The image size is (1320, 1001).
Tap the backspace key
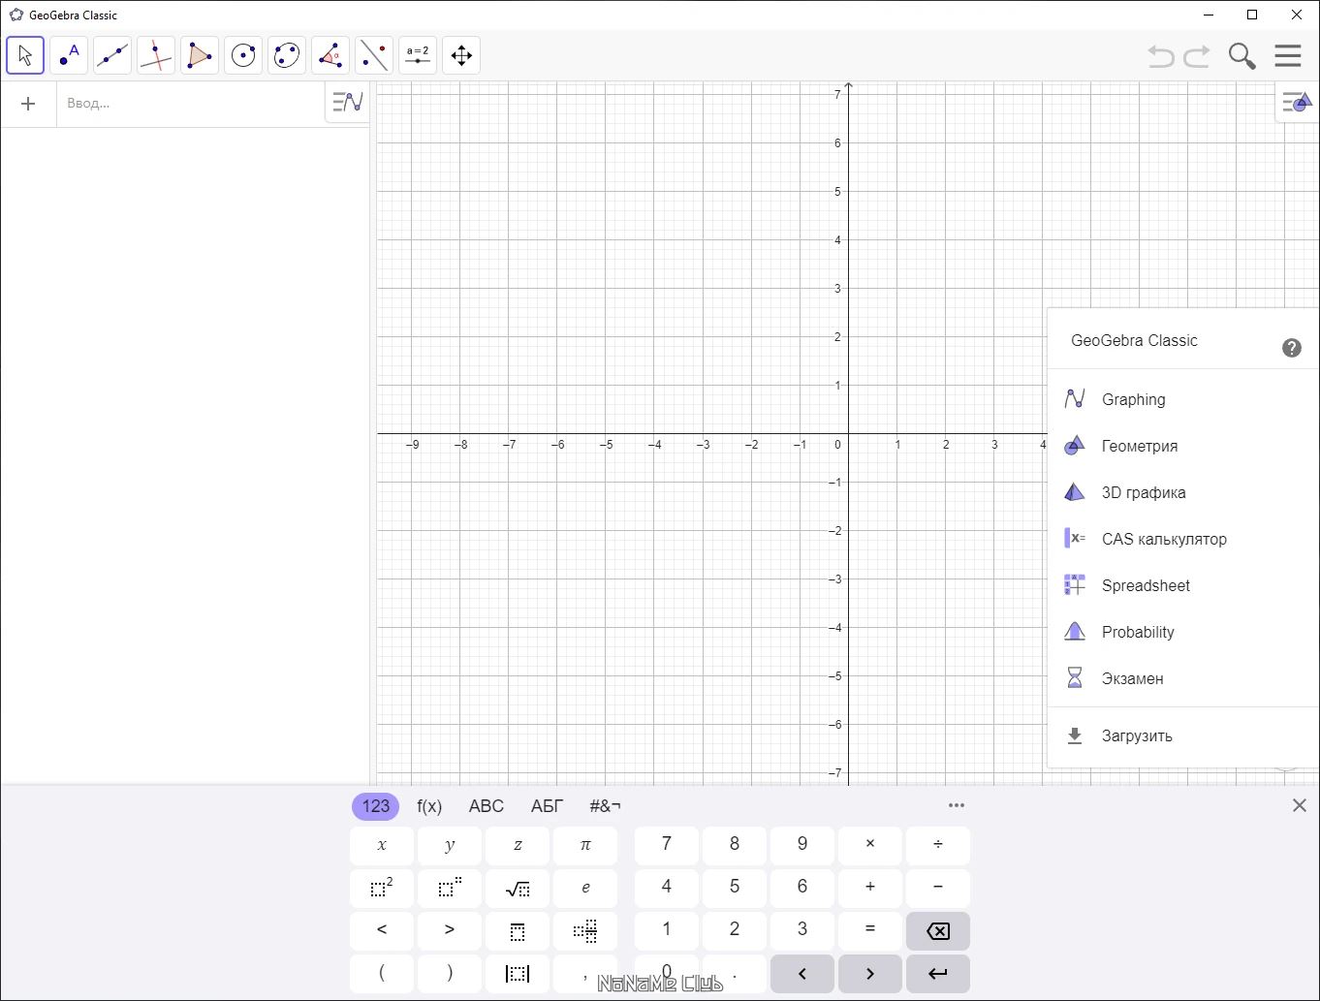938,930
